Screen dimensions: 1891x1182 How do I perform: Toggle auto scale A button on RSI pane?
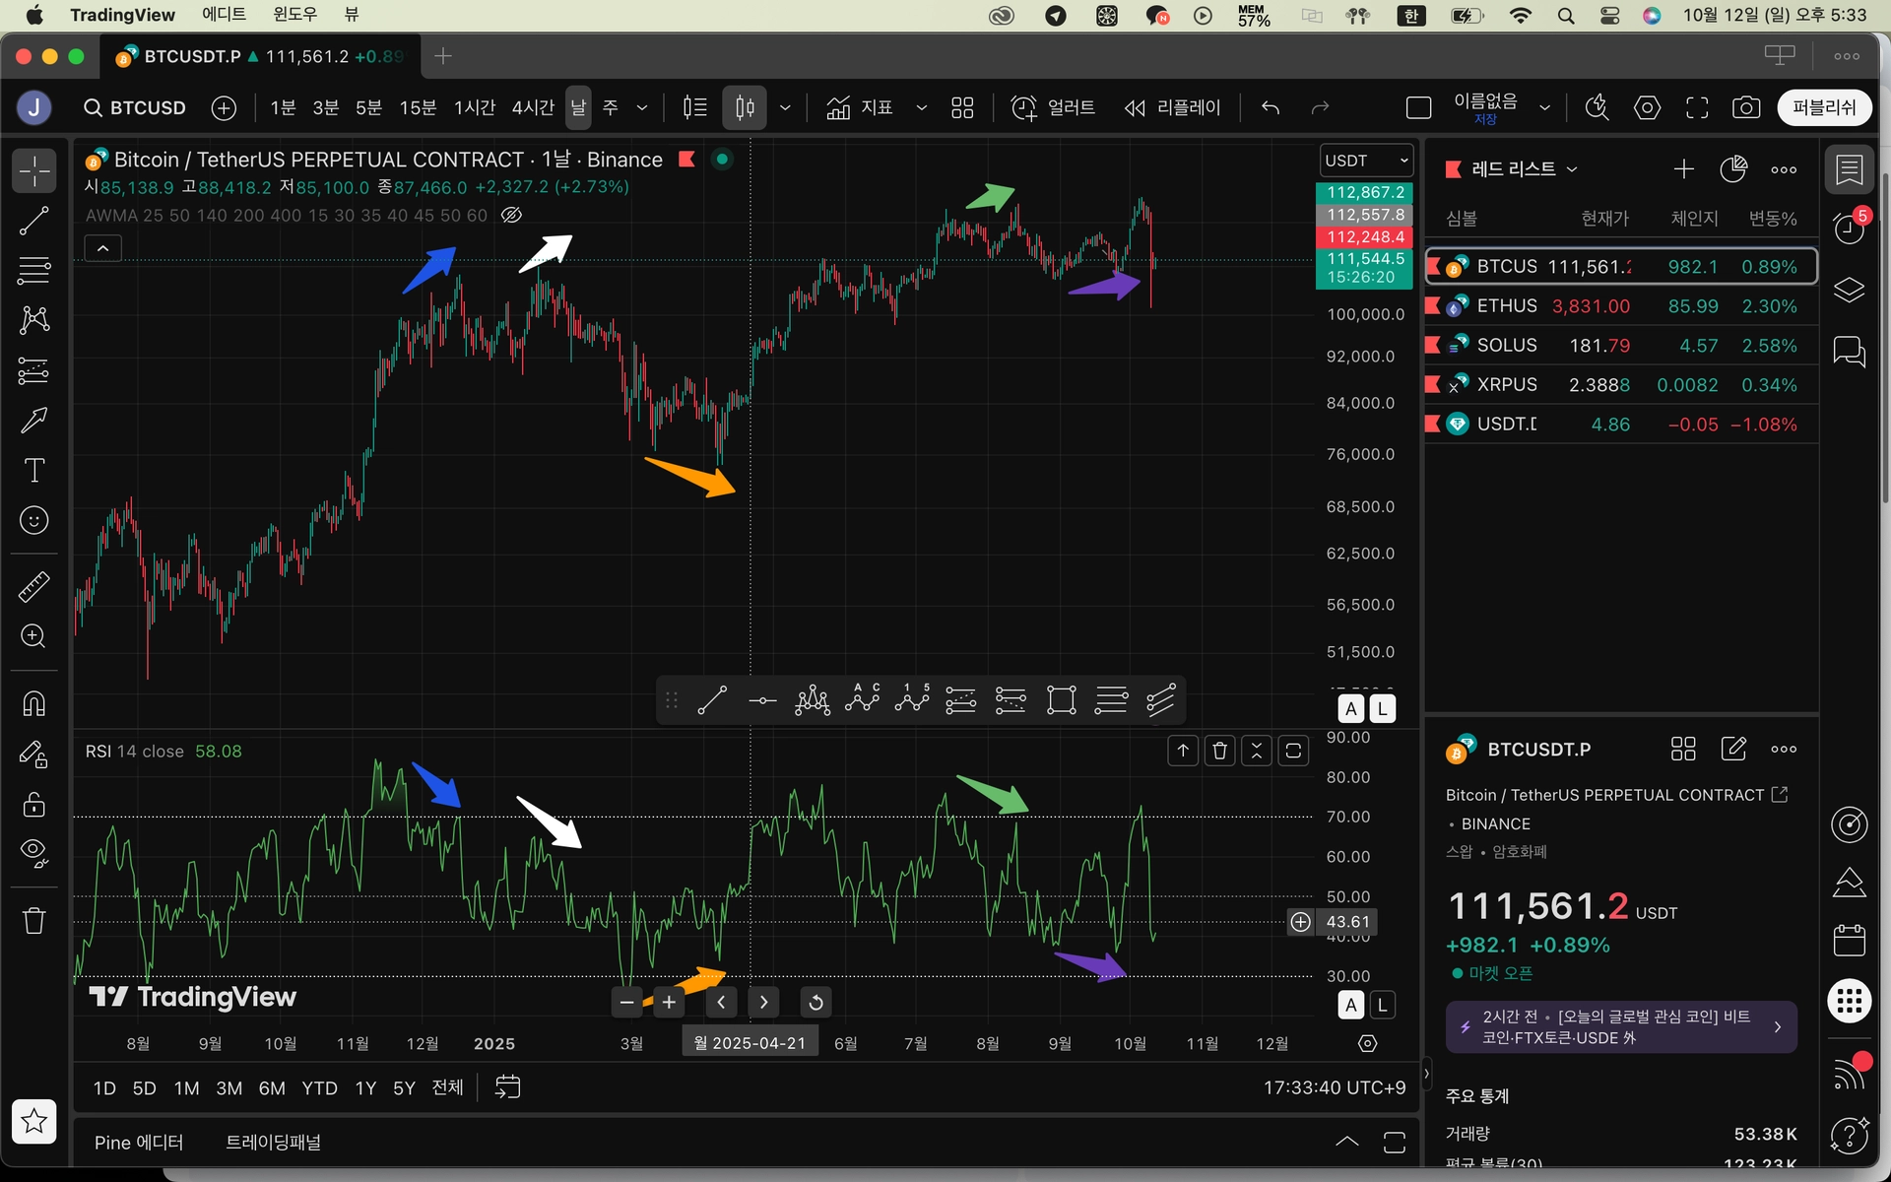coord(1350,1005)
